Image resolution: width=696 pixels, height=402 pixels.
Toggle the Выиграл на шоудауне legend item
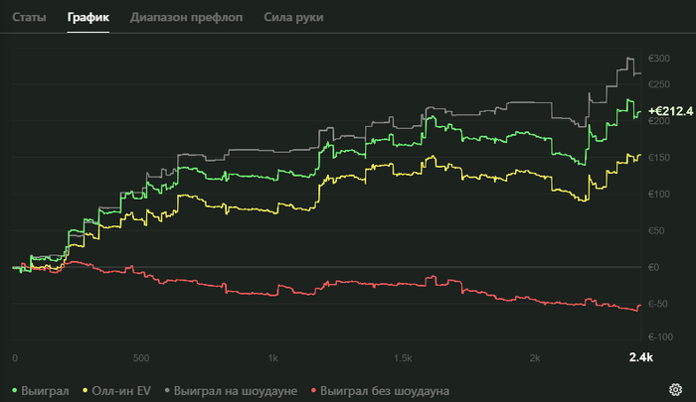(x=233, y=390)
